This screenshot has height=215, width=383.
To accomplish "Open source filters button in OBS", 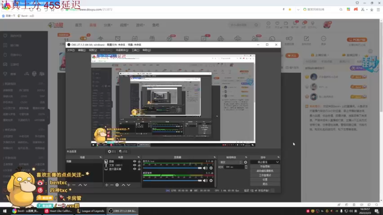I will click(124, 151).
